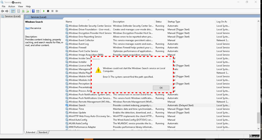The height and width of the screenshot is (140, 262).
Task: Open the Help menu
Action: pos(28,6)
